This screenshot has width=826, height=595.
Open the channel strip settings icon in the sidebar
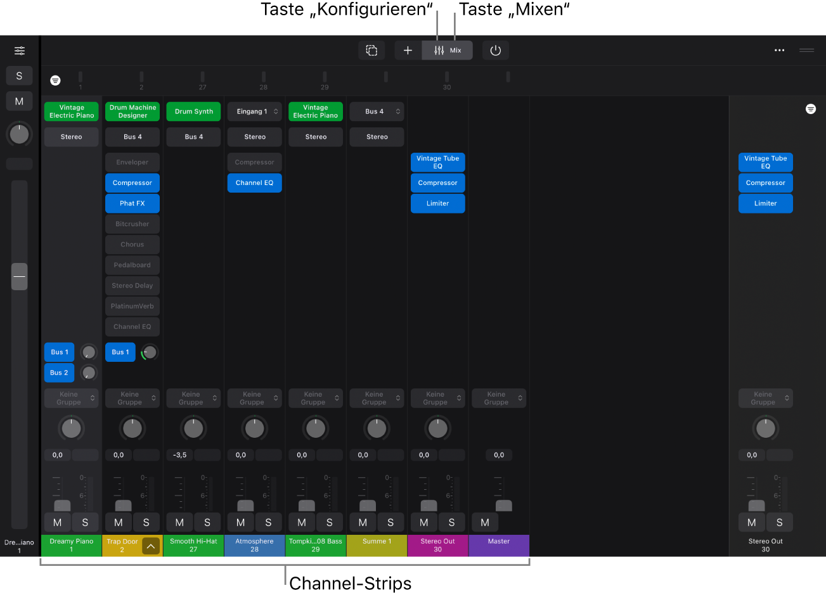coord(19,51)
